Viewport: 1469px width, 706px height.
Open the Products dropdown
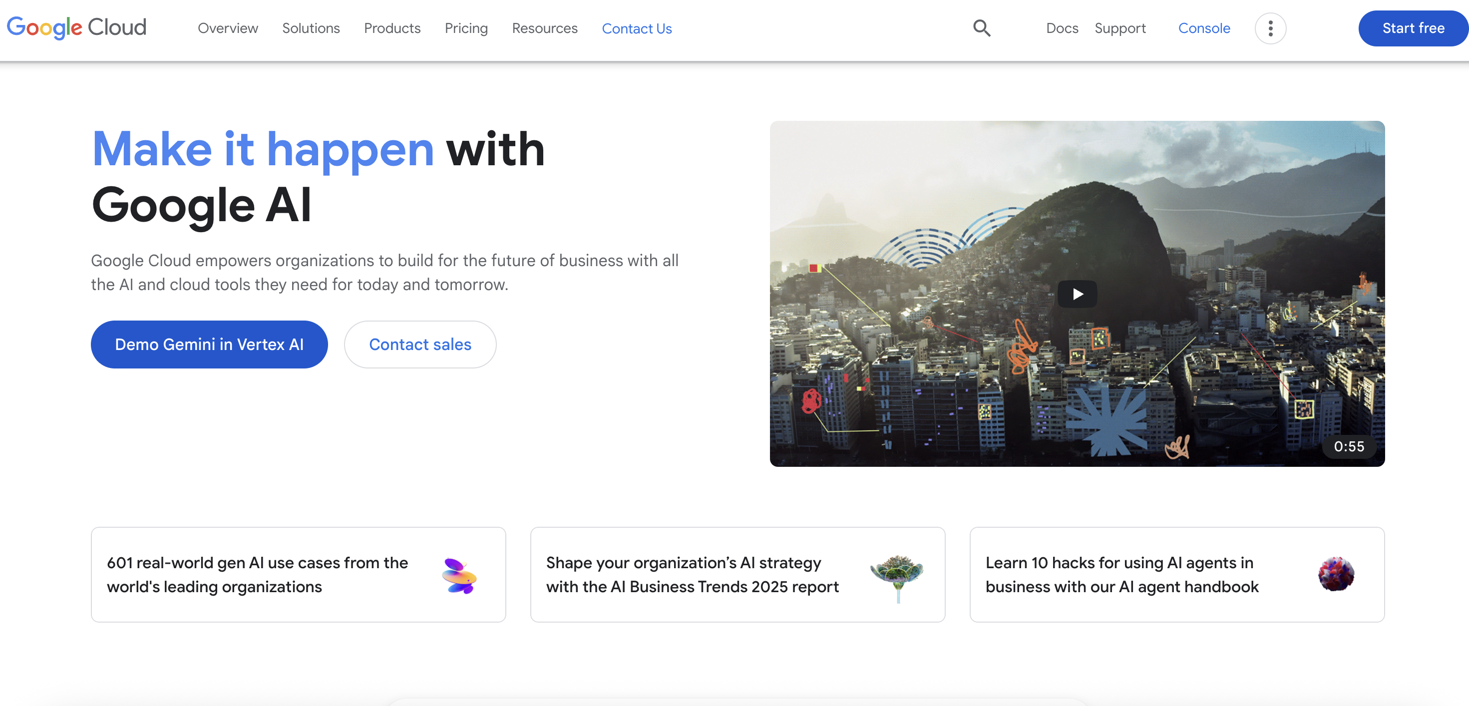click(392, 28)
